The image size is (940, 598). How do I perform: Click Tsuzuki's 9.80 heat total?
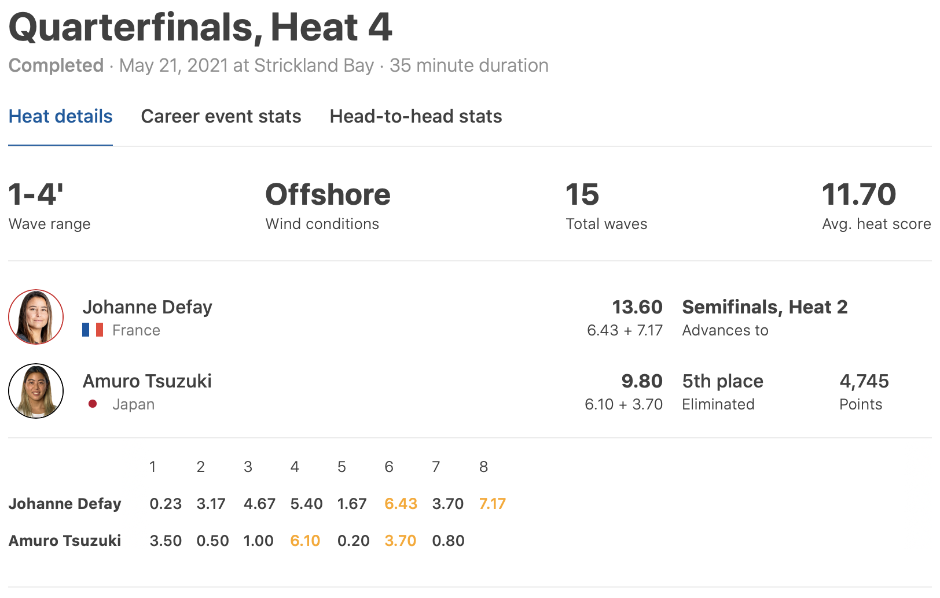[x=642, y=381]
